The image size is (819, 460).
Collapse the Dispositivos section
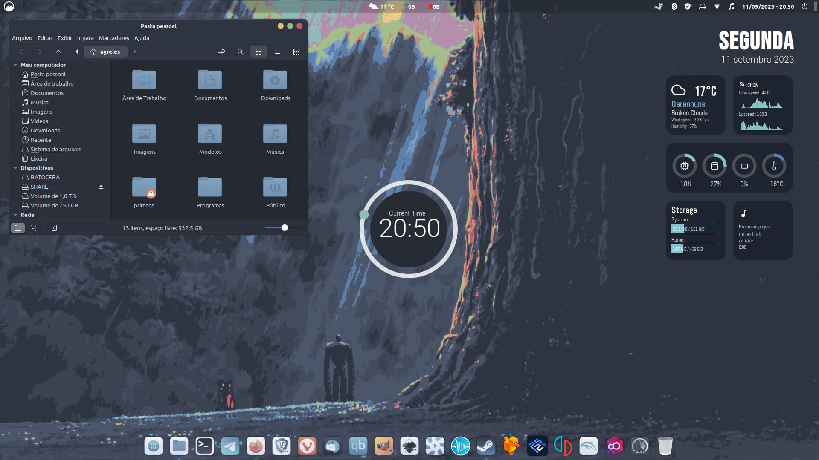15,168
